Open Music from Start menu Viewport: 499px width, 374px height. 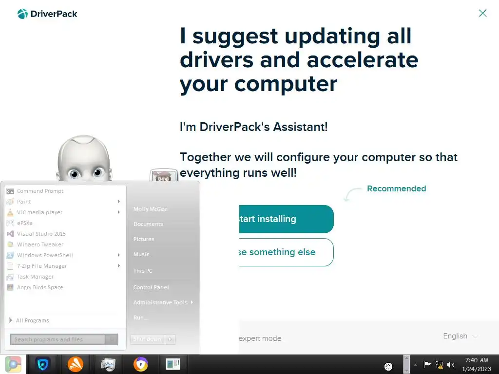pos(141,254)
